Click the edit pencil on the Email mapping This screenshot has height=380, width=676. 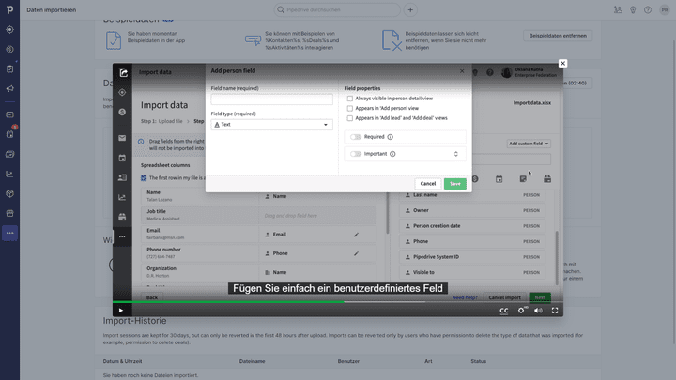[356, 235]
